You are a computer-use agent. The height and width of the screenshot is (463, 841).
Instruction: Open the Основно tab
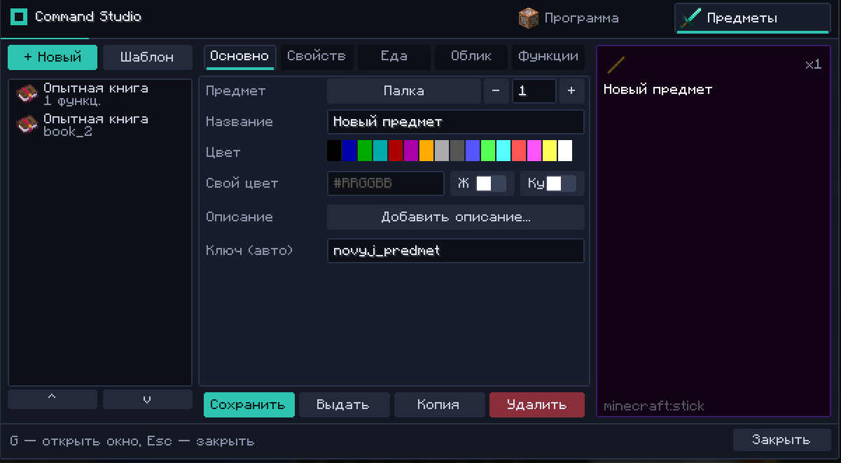coord(239,57)
